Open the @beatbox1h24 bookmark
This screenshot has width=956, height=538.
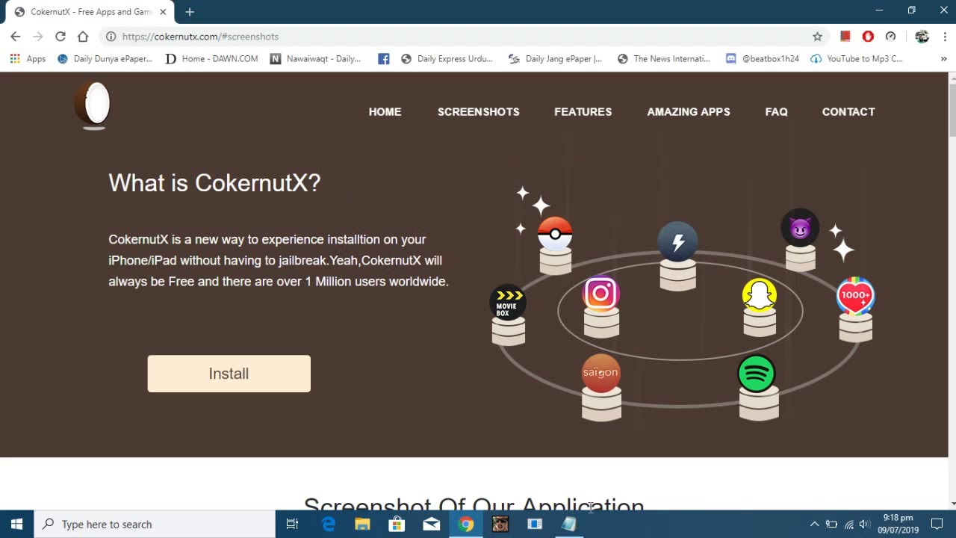(x=763, y=58)
